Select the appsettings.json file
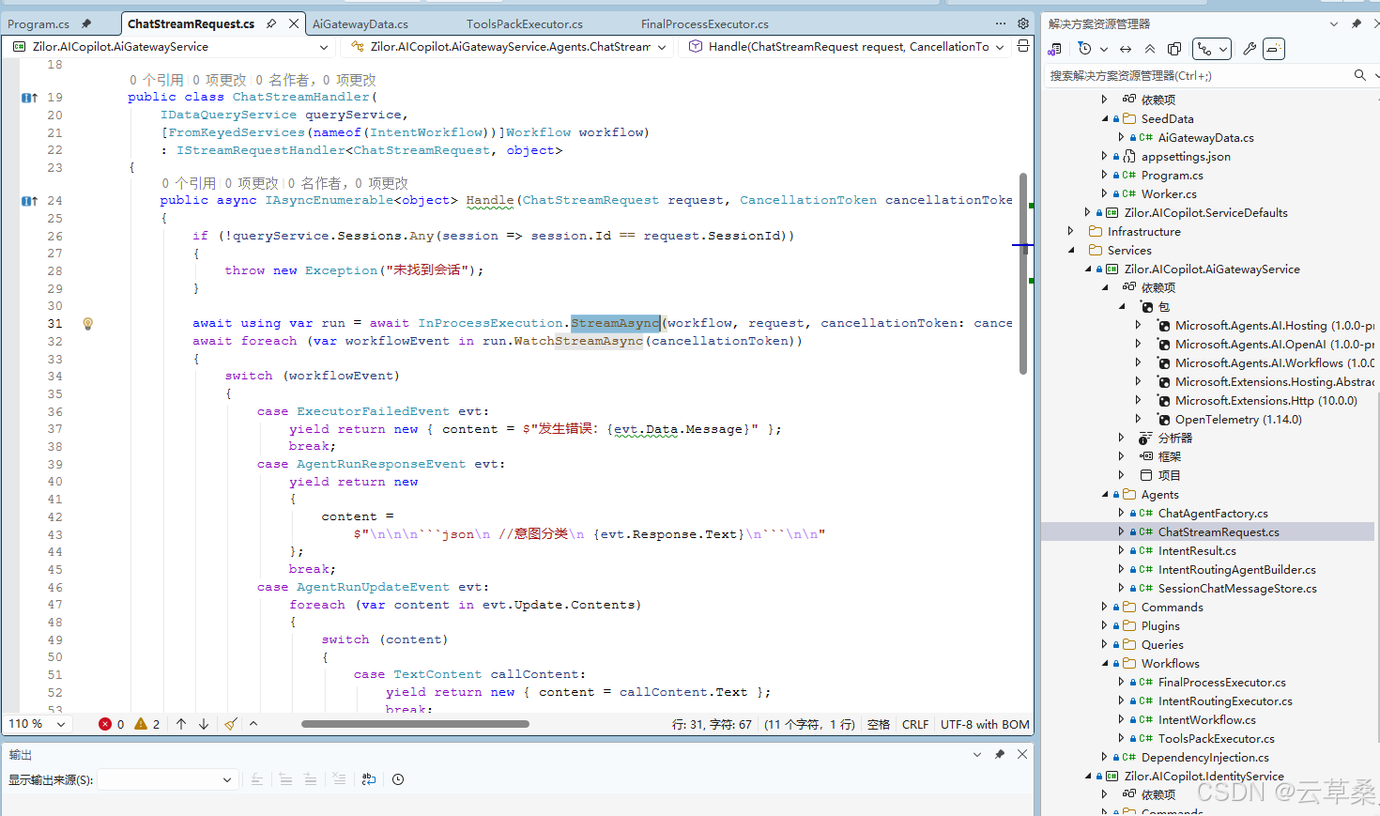 [1186, 157]
